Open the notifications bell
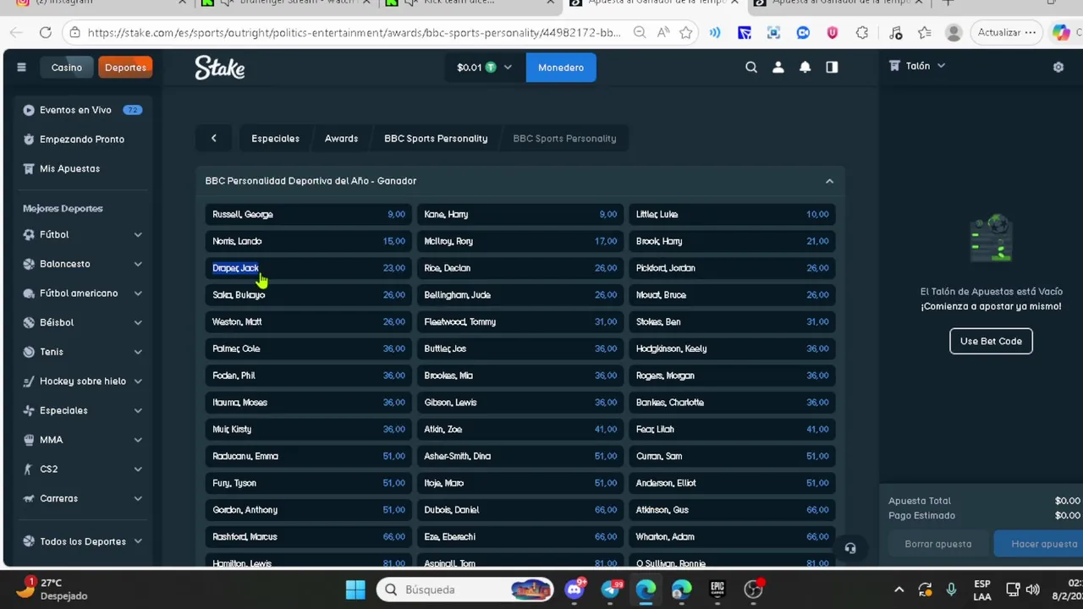This screenshot has height=609, width=1083. click(x=805, y=68)
